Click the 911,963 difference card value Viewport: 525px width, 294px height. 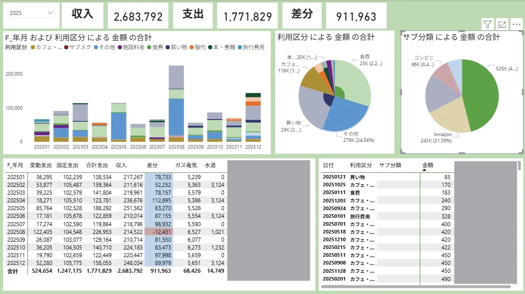(356, 17)
